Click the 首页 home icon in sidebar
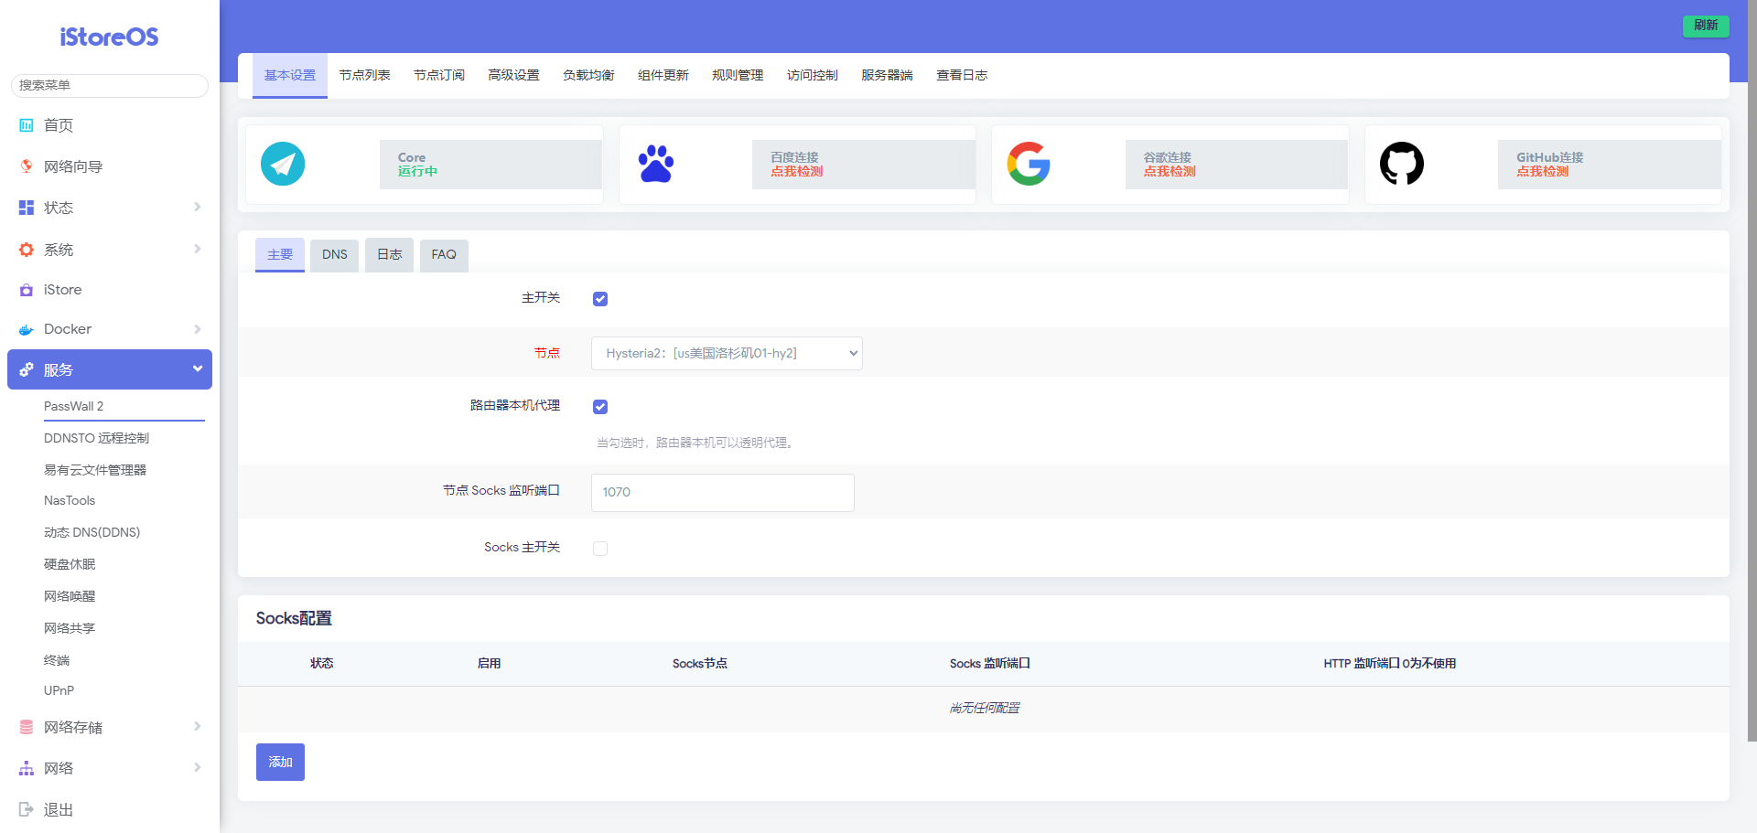This screenshot has width=1757, height=833. click(27, 125)
